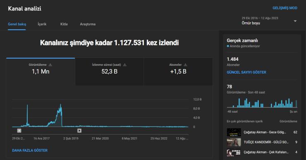This screenshot has height=160, width=306.
Task: Select the Görüntüleme 1,1 Mn metric card
Action: (x=41, y=72)
